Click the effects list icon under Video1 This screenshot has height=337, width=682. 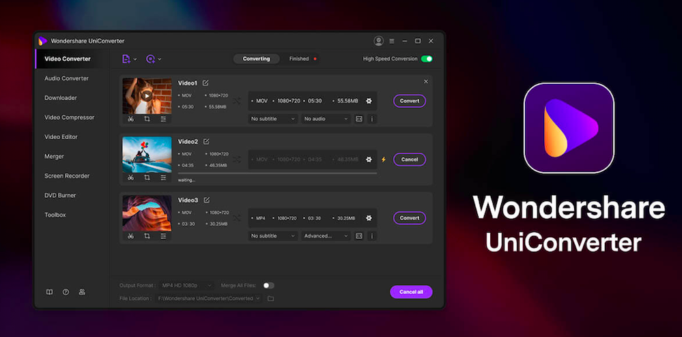coord(163,119)
